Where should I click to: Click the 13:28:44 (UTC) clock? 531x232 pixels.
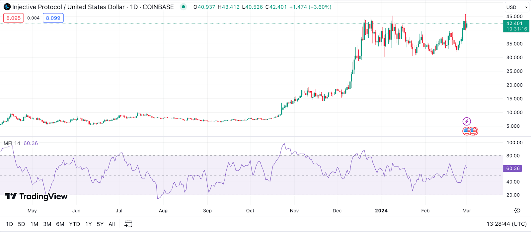[x=507, y=224]
